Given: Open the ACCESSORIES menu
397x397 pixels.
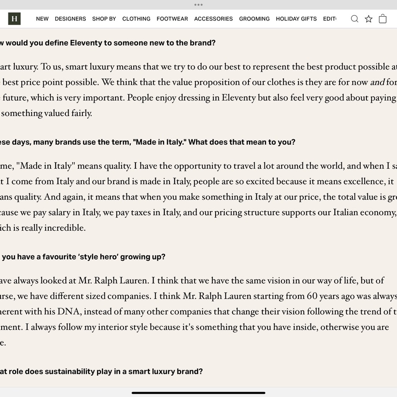Looking at the screenshot, I should 214,19.
